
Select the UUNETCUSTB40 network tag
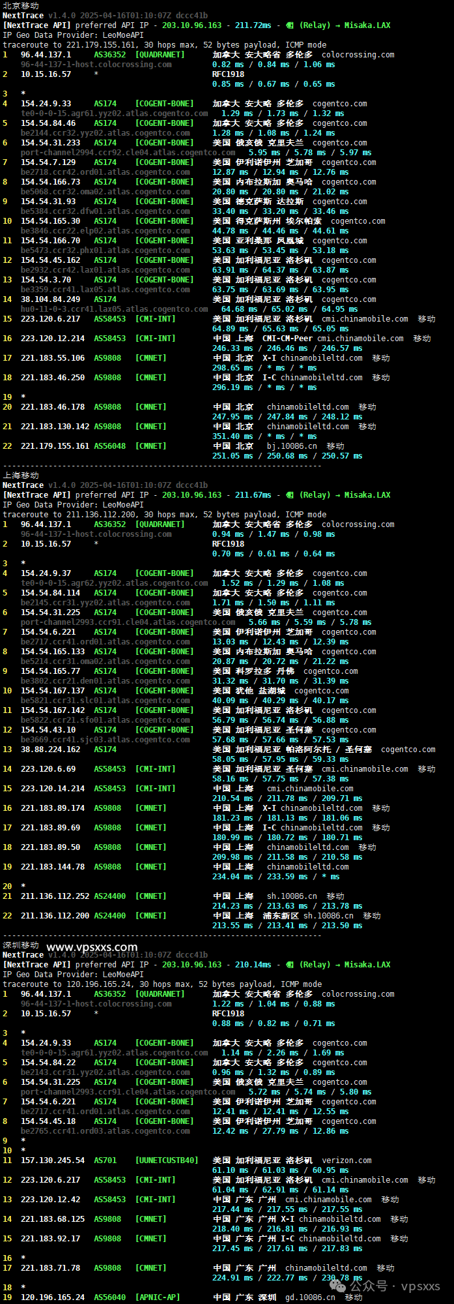[167, 1160]
